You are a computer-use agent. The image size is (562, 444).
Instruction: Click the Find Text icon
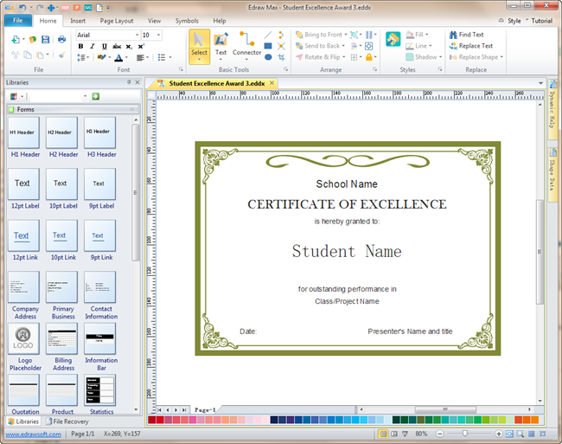(453, 35)
